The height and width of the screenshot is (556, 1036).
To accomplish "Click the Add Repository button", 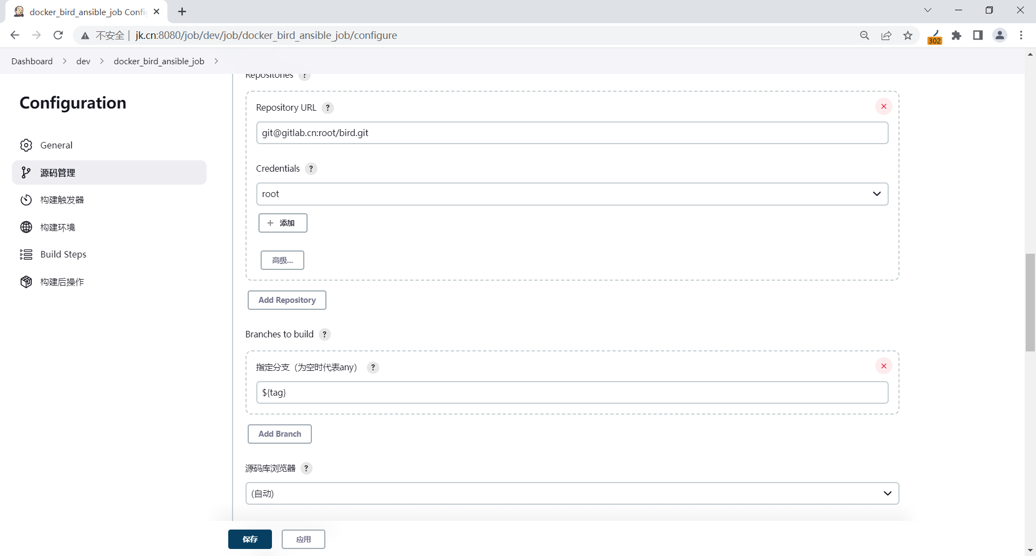I will tap(287, 300).
